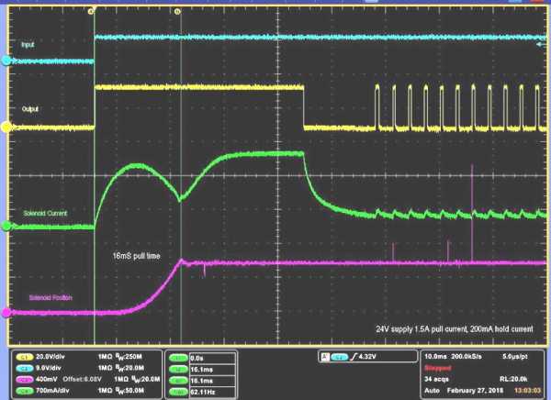Click the 24V supply note annotation
The image size is (551, 400).
coord(455,329)
